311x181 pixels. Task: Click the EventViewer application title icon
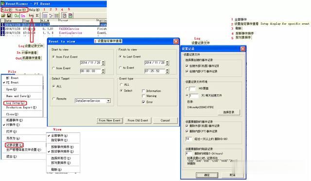(2, 3)
